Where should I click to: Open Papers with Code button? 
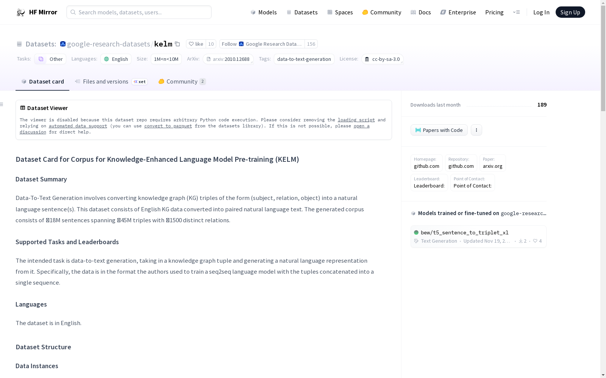pyautogui.click(x=439, y=130)
